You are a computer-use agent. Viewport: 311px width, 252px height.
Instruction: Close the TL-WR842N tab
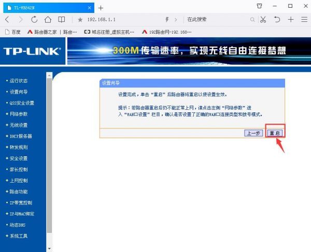(89, 8)
